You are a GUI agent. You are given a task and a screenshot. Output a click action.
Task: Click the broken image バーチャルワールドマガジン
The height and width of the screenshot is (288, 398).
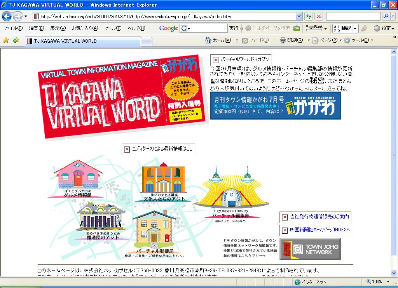pyautogui.click(x=241, y=60)
